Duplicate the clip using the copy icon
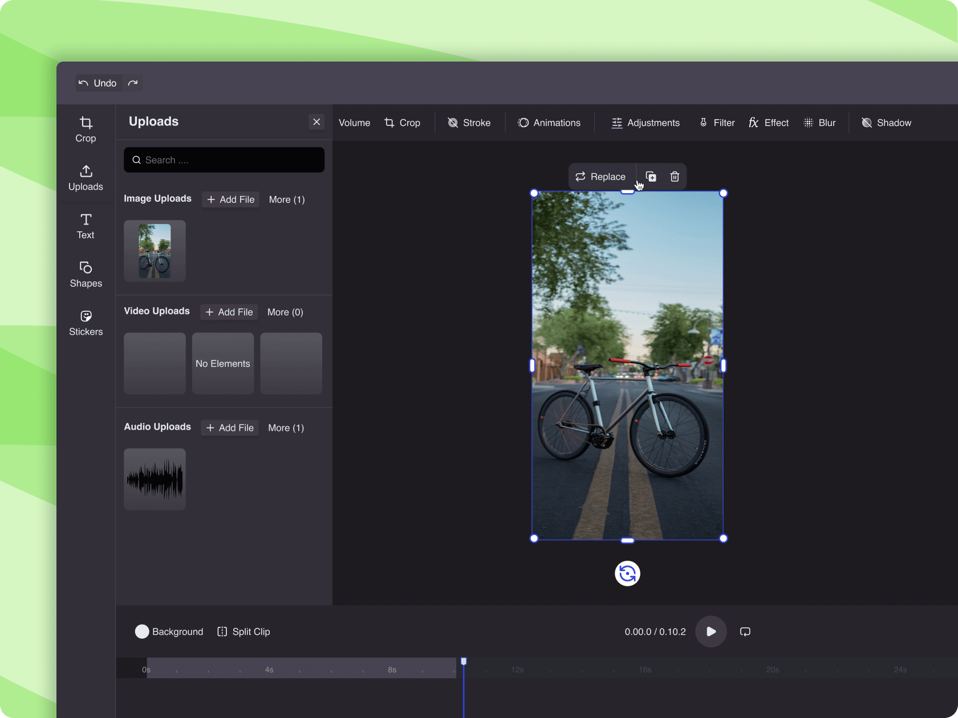Viewport: 958px width, 718px height. pyautogui.click(x=650, y=177)
